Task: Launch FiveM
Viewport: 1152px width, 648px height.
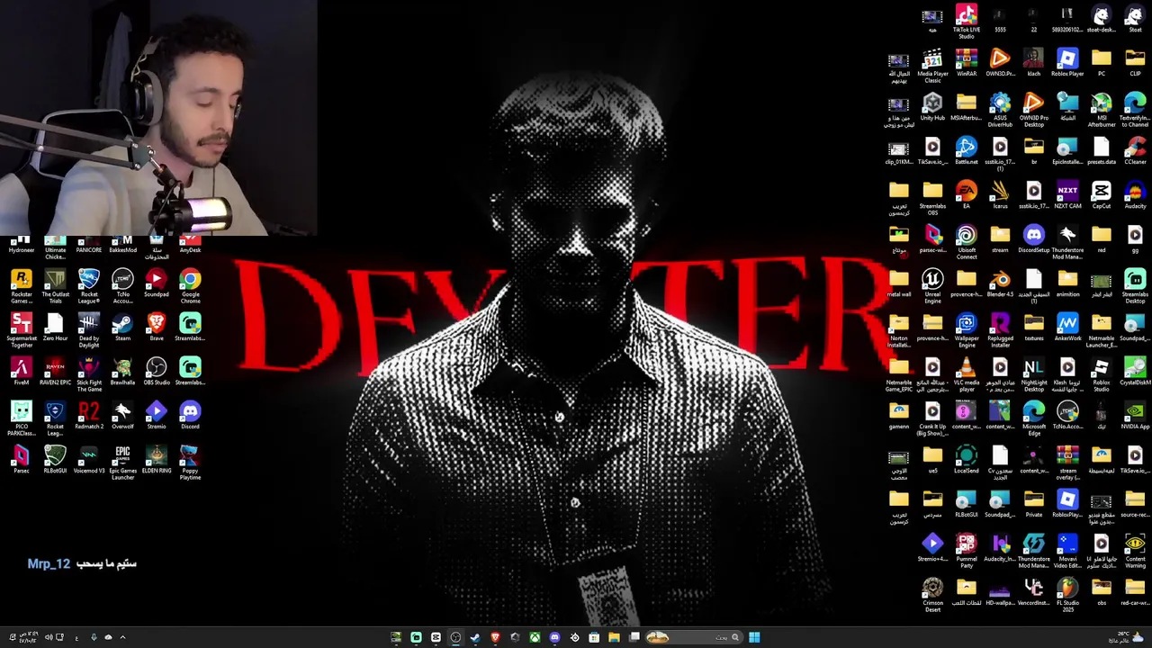Action: [x=22, y=371]
